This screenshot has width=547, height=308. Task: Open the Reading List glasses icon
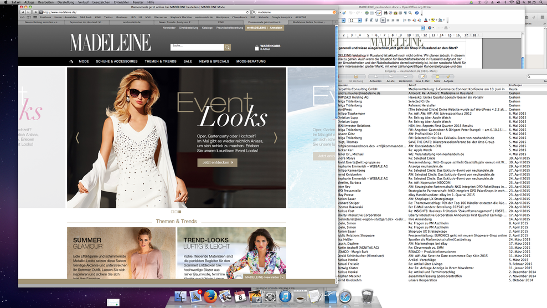coord(22,17)
